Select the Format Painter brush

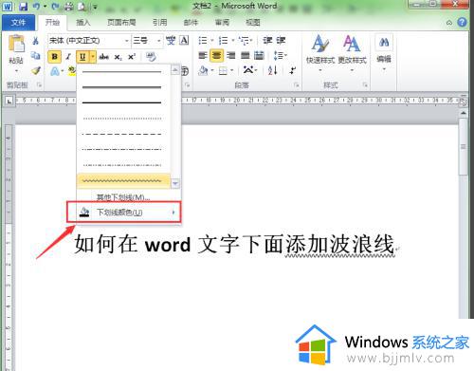tap(35, 70)
